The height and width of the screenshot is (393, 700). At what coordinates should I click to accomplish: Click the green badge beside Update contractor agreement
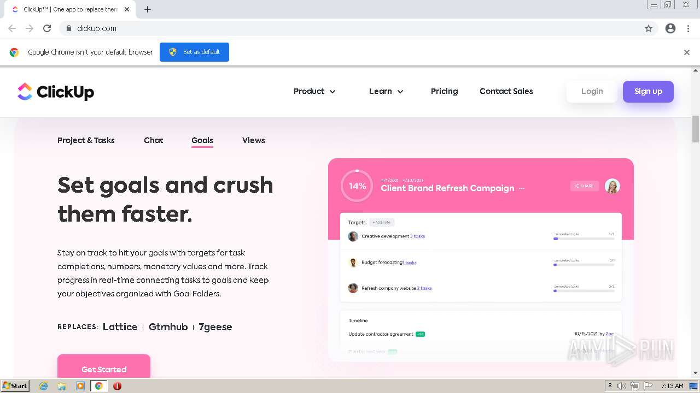(x=420, y=334)
